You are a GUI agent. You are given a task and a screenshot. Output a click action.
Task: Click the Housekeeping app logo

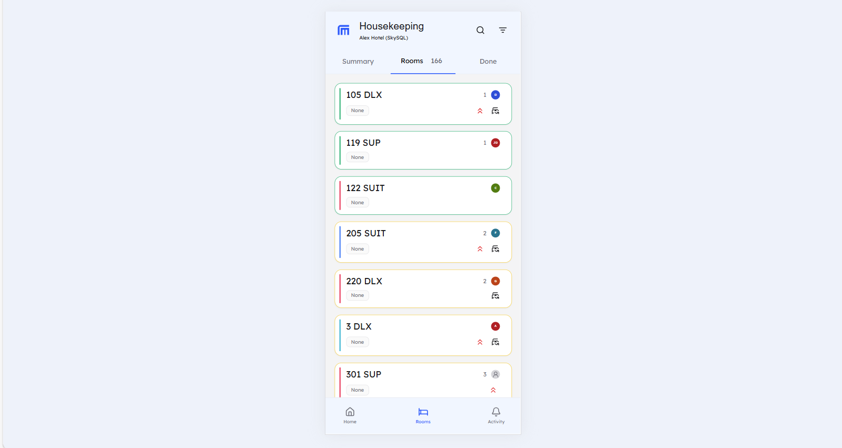pos(343,31)
